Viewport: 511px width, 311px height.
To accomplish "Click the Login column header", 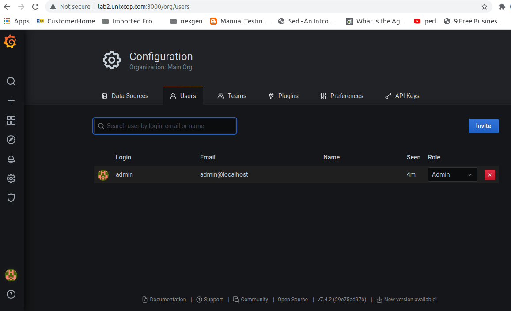I will click(x=123, y=157).
